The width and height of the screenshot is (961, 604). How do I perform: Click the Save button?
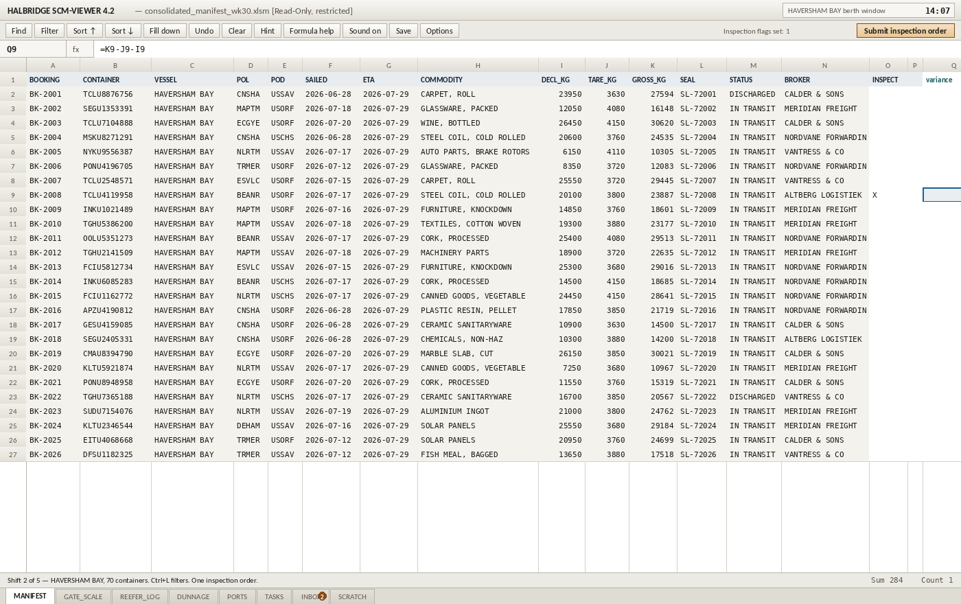pos(404,31)
